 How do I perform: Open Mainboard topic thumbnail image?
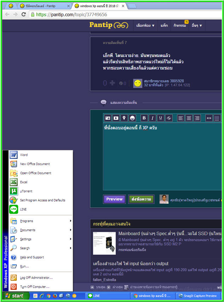104,243
